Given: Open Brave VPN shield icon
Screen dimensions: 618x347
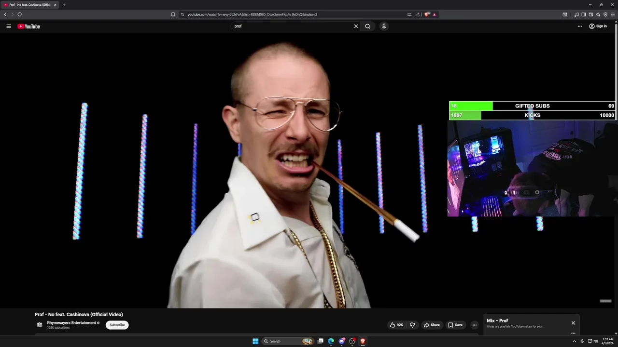Looking at the screenshot, I should click(x=605, y=14).
